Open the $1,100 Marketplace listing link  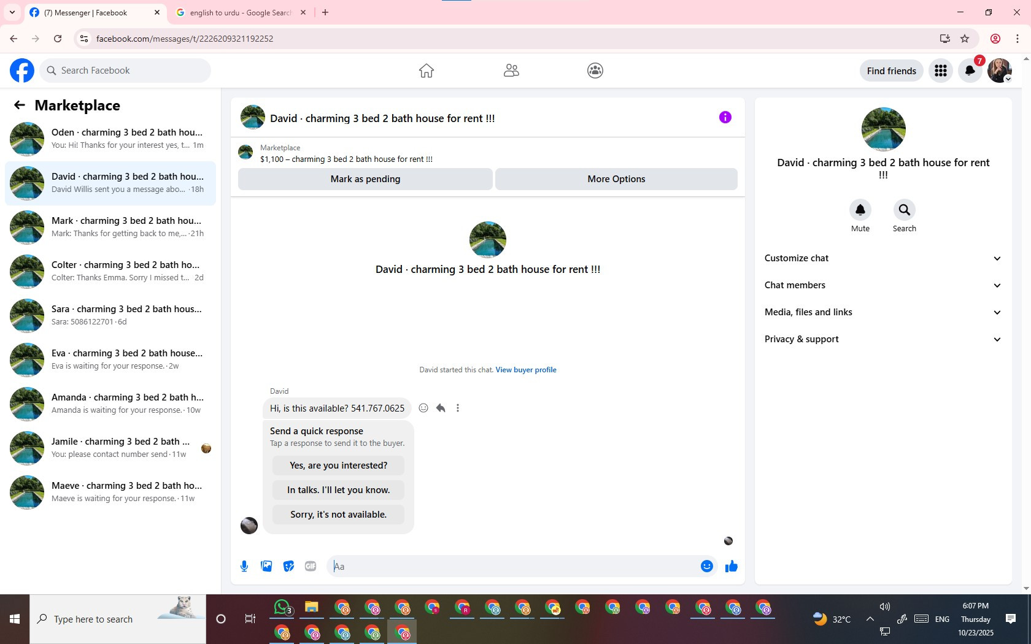click(346, 159)
